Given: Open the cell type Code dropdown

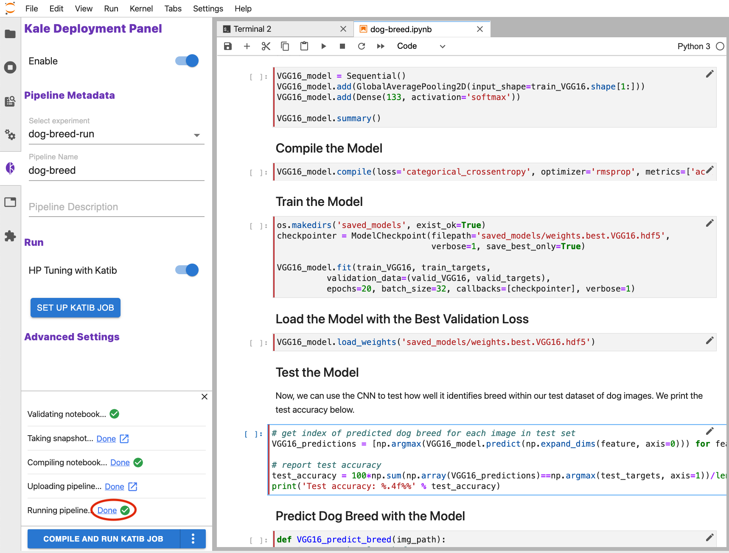Looking at the screenshot, I should (x=421, y=46).
